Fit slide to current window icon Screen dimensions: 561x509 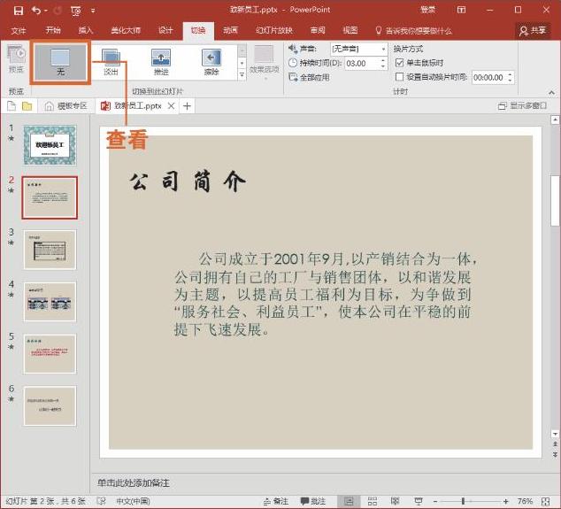[546, 502]
